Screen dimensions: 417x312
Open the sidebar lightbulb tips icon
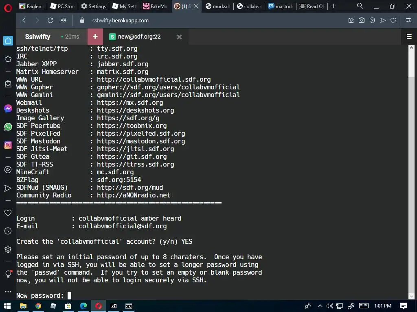point(8,274)
